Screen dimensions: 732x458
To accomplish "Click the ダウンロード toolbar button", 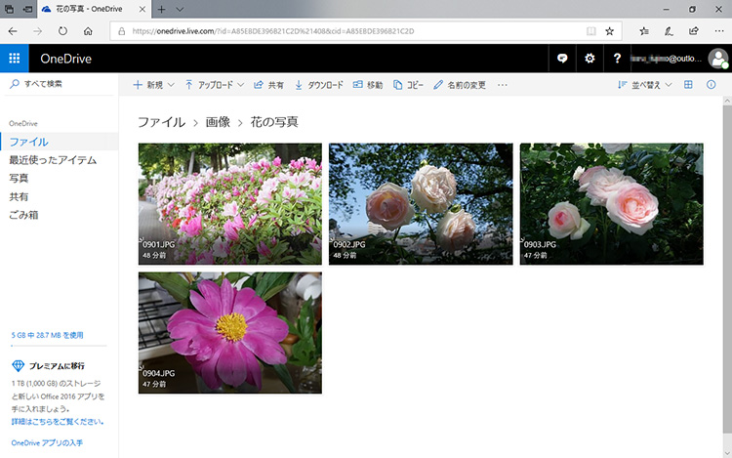I will 319,85.
